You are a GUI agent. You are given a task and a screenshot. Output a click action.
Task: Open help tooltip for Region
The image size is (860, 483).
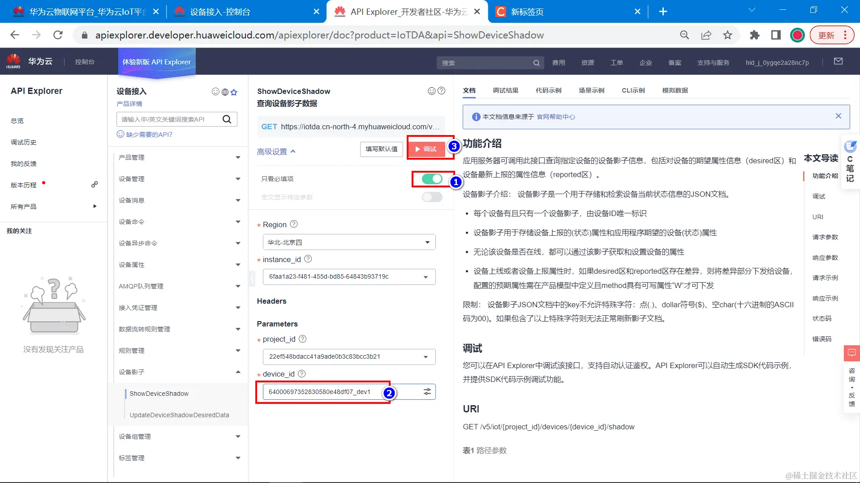[294, 224]
